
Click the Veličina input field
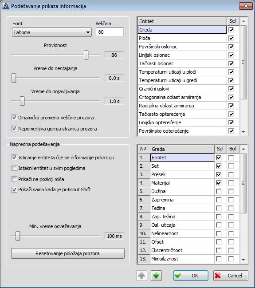pos(110,32)
